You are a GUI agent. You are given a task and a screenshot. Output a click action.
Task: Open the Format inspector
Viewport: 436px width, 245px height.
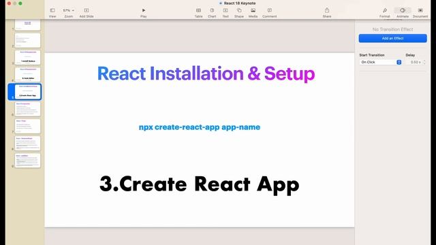[385, 12]
